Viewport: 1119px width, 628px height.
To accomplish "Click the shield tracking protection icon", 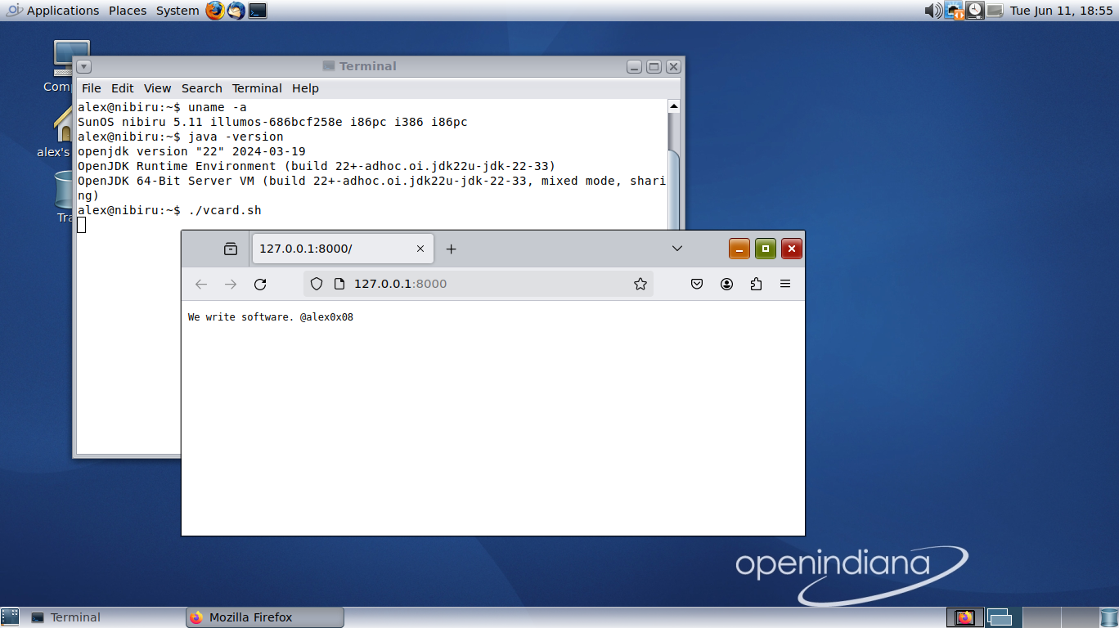I will pos(317,284).
